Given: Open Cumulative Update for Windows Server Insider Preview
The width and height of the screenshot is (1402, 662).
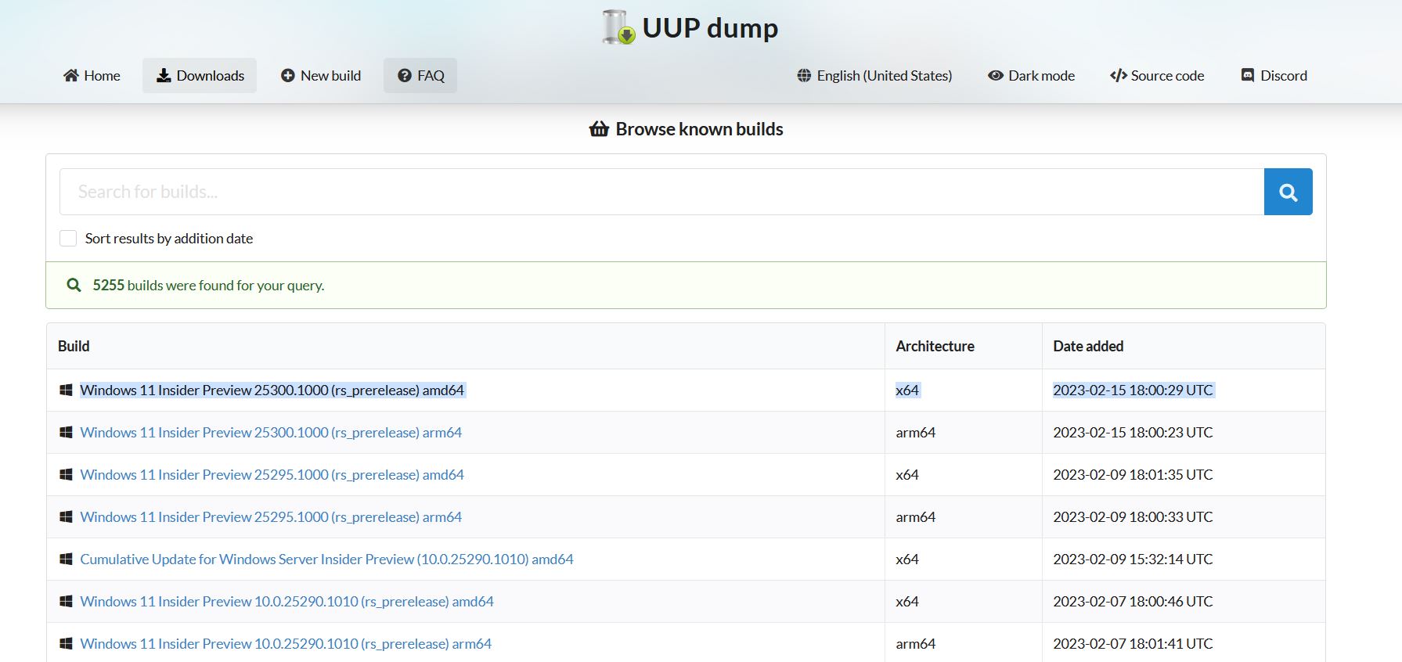Looking at the screenshot, I should click(x=326, y=559).
